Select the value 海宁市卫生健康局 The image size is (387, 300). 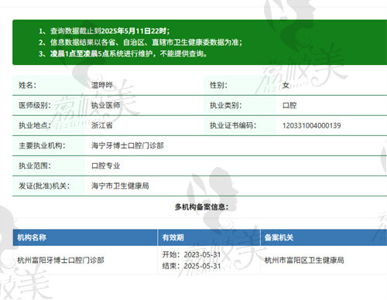click(120, 186)
